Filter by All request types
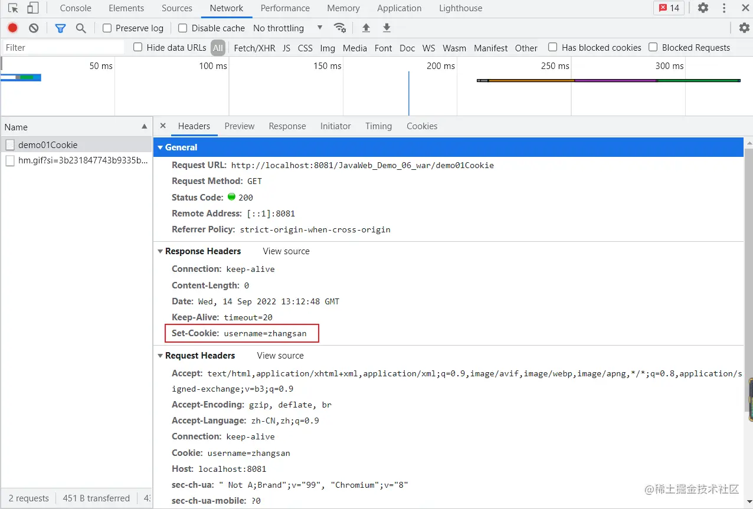Image resolution: width=753 pixels, height=509 pixels. tap(218, 48)
